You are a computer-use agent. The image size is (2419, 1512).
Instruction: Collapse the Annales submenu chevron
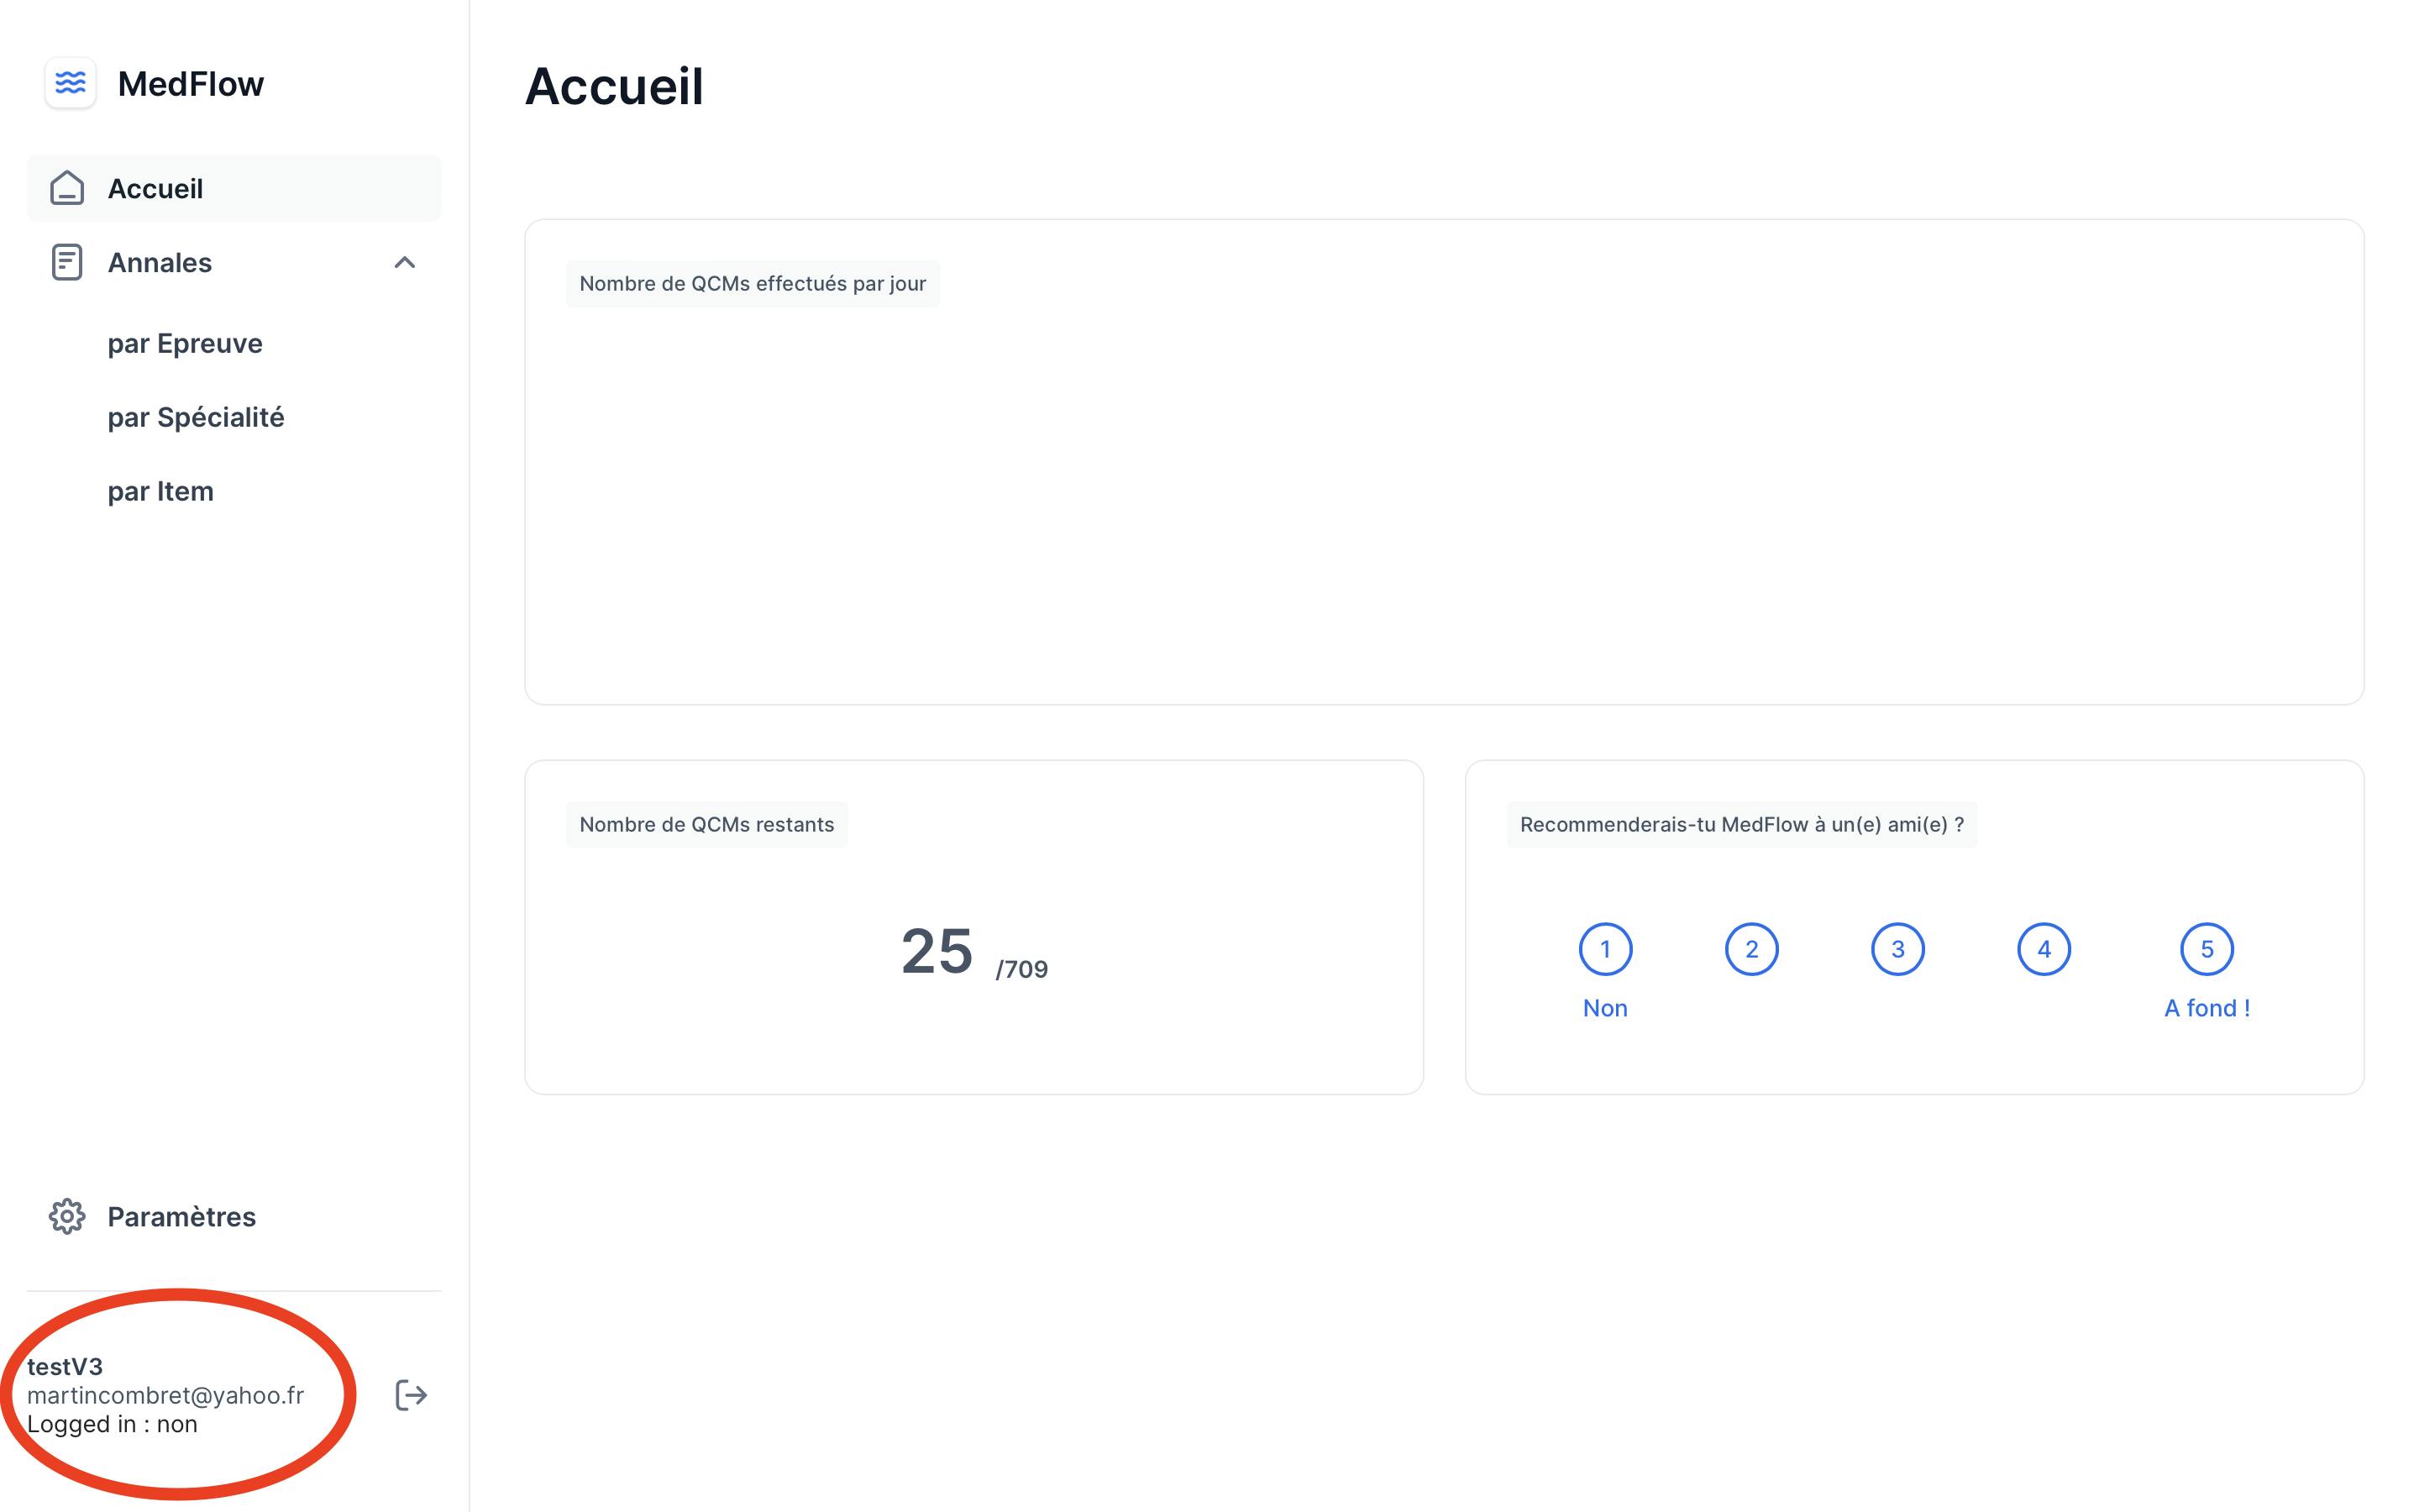click(404, 262)
